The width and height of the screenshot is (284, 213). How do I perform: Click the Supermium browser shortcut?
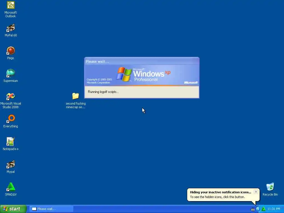[x=11, y=76]
